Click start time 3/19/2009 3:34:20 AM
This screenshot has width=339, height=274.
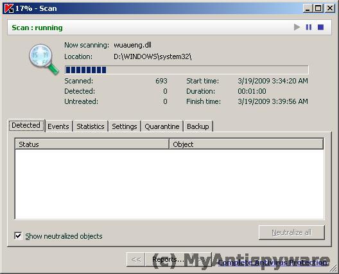pos(273,81)
